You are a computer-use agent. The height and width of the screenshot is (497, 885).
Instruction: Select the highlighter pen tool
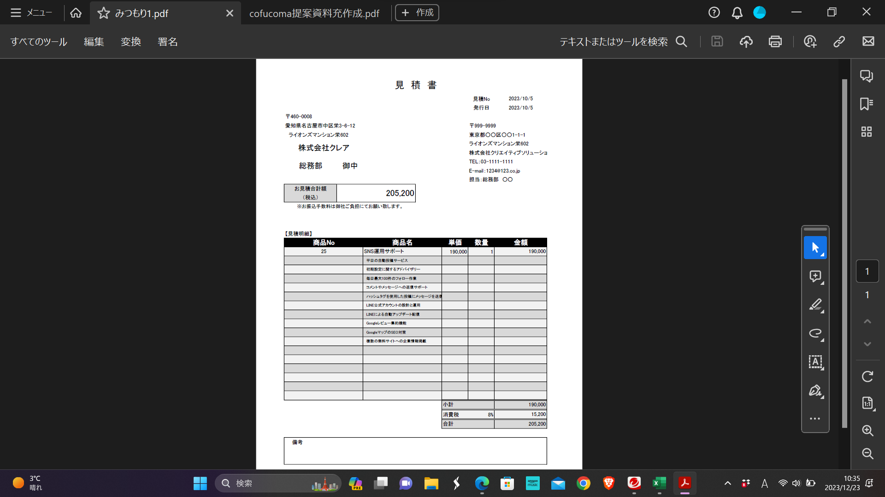[x=815, y=305]
